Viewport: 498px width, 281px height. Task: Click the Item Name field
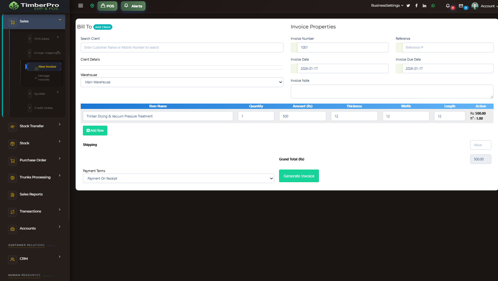pos(158,116)
